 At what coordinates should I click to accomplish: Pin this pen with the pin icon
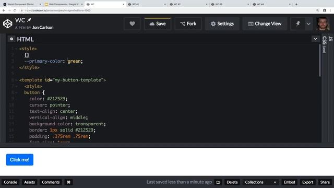click(x=298, y=23)
